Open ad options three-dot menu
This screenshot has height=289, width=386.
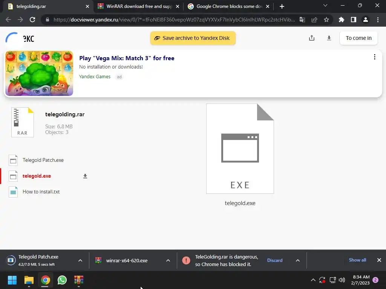374,57
